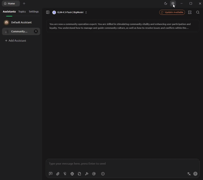203x180 pixels.
Task: Click the Update Available button
Action: click(172, 12)
